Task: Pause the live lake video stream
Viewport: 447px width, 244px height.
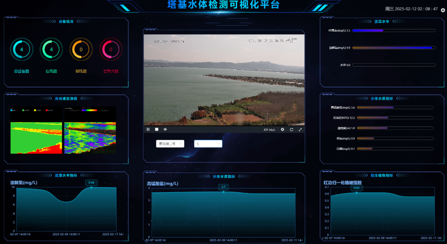Action: point(148,129)
